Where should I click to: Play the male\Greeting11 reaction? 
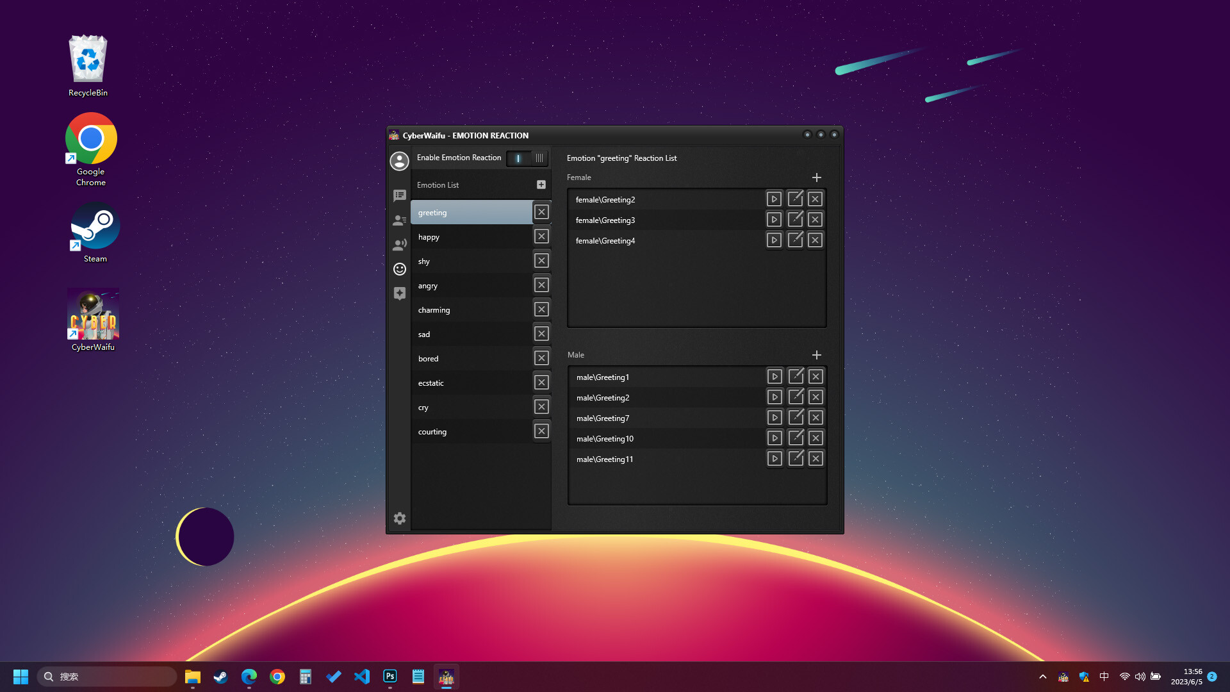(x=774, y=458)
